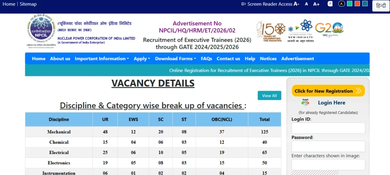Image resolution: width=390 pixels, height=175 pixels.
Task: Click the SC column header
Action: [161, 119]
